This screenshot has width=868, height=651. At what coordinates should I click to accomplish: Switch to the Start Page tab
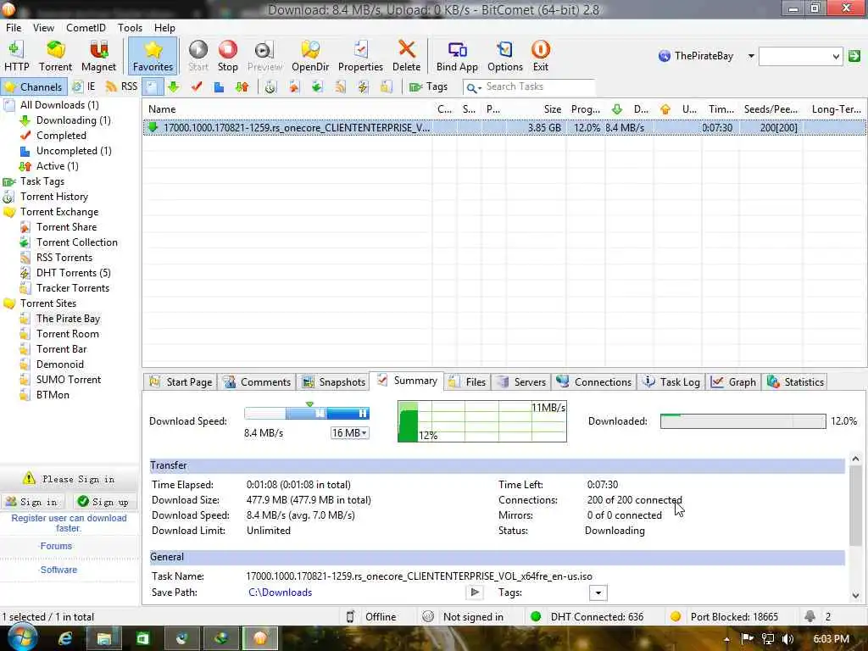tap(181, 382)
